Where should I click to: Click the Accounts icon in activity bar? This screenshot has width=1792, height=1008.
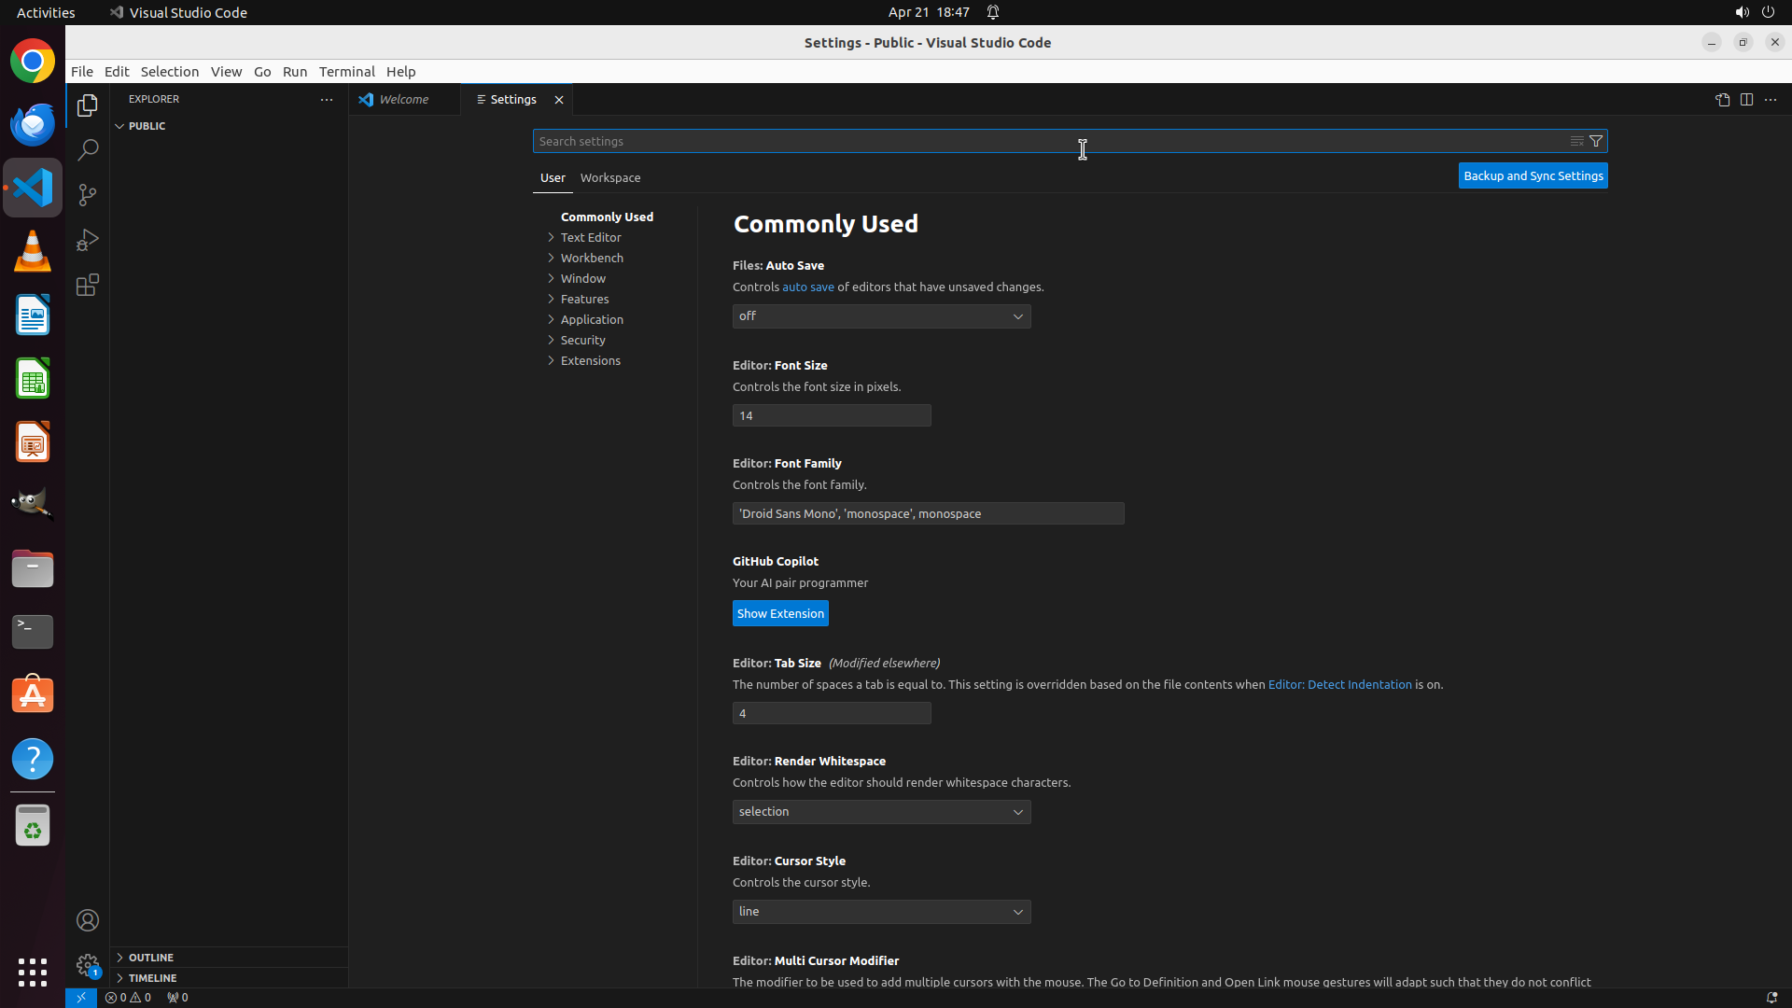88,920
